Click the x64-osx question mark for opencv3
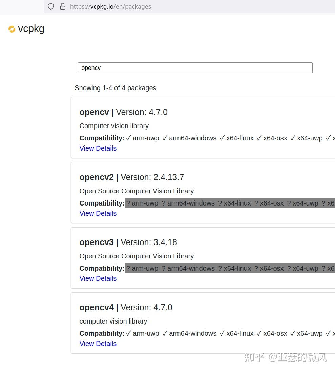The height and width of the screenshot is (371, 335). (x=256, y=268)
